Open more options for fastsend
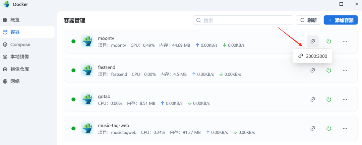Image resolution: width=362 pixels, height=145 pixels. point(345,70)
